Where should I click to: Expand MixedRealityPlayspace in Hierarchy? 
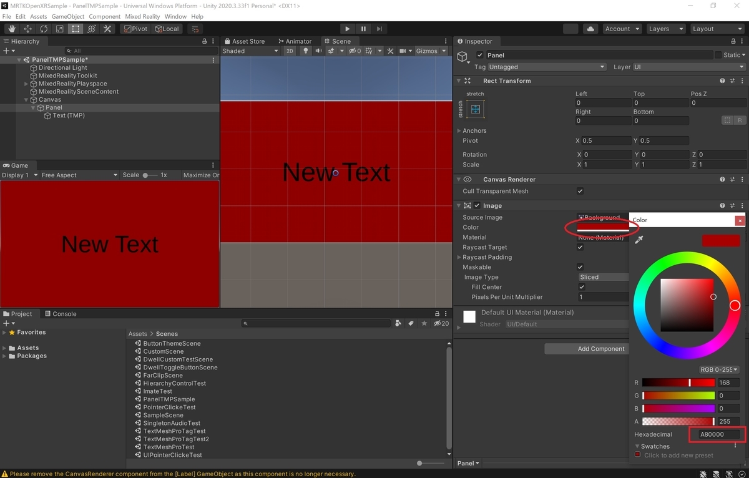point(26,84)
